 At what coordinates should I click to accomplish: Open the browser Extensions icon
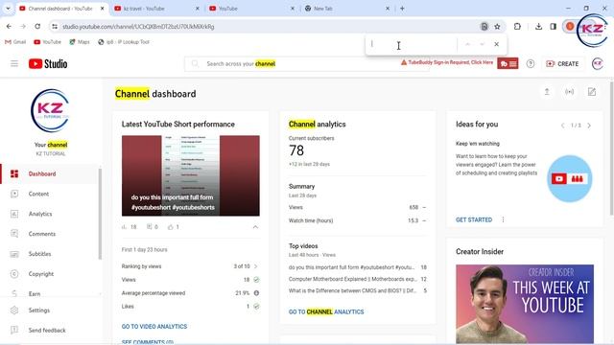(517, 26)
